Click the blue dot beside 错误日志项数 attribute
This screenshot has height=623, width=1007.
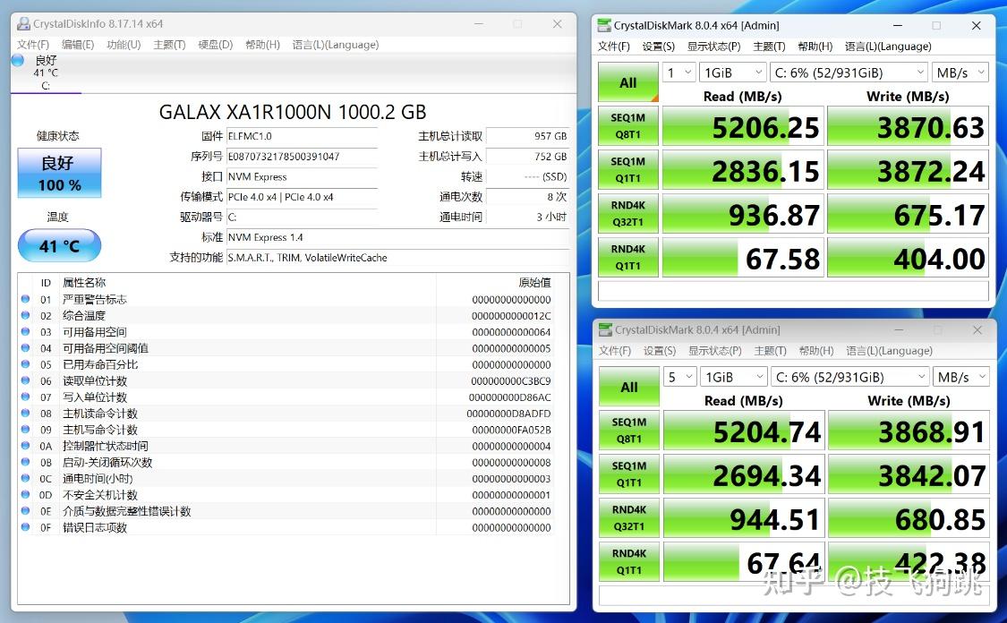click(26, 527)
